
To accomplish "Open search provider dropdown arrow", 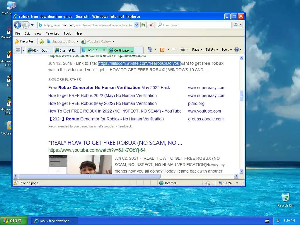I will (x=241, y=25).
